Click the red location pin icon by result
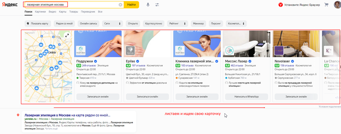Image resolution: width=341 pixels, height=134 pixels. tap(18, 115)
